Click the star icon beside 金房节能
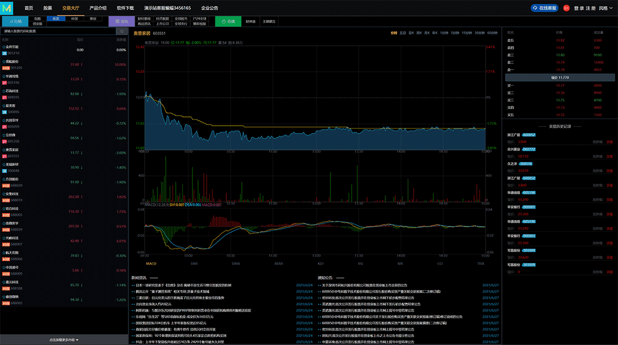 [4, 47]
